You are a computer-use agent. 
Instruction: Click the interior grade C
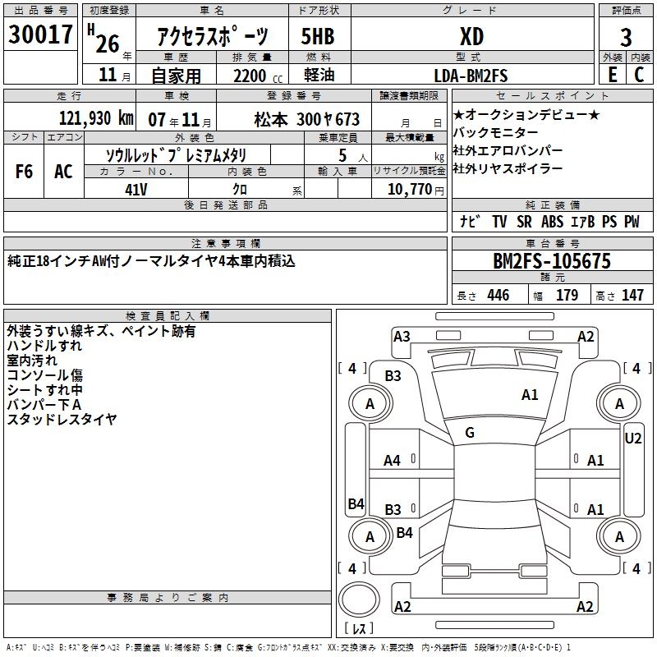tap(639, 75)
